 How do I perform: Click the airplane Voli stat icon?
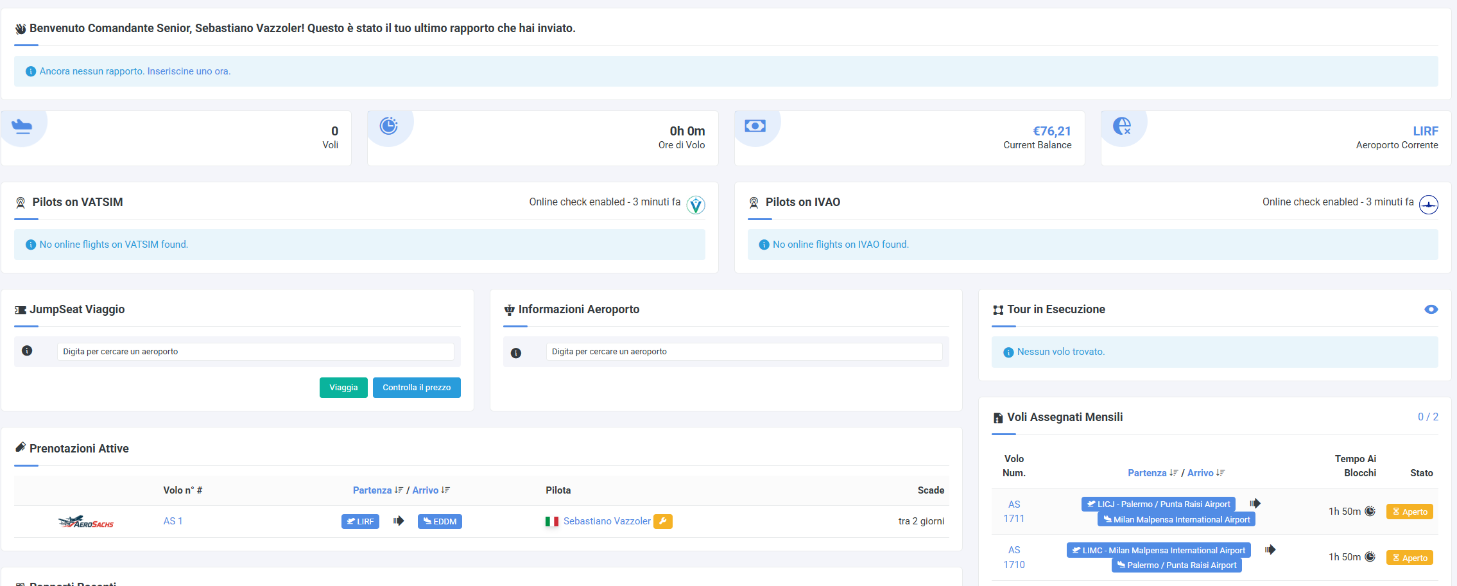tap(22, 126)
